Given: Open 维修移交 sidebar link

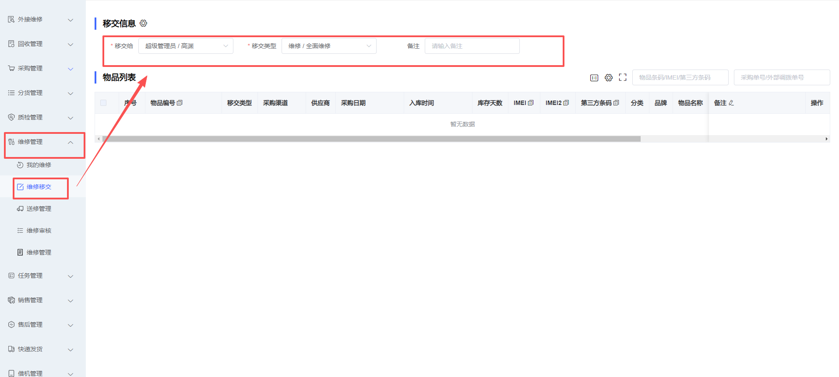Looking at the screenshot, I should coord(39,187).
